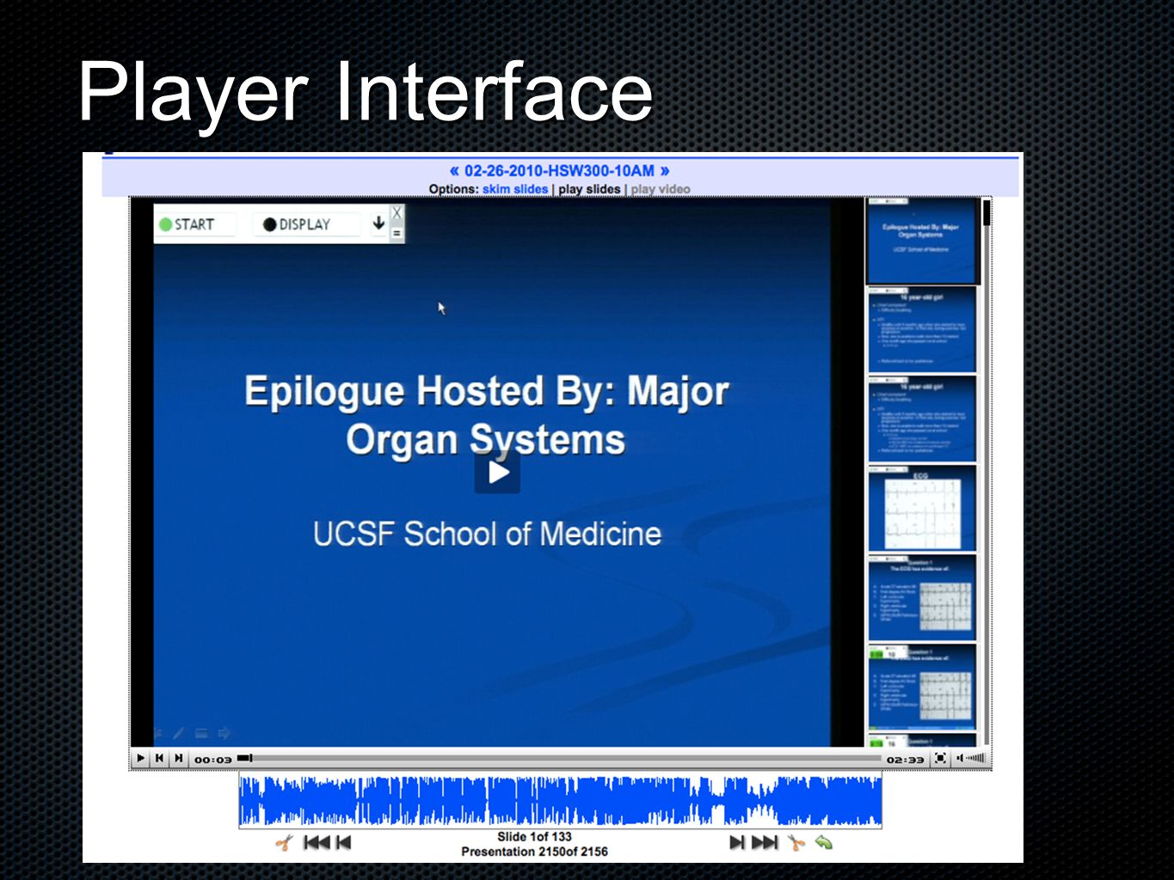This screenshot has height=880, width=1174.
Task: Click the faint pen icon at slide's bottom-left
Action: [179, 733]
